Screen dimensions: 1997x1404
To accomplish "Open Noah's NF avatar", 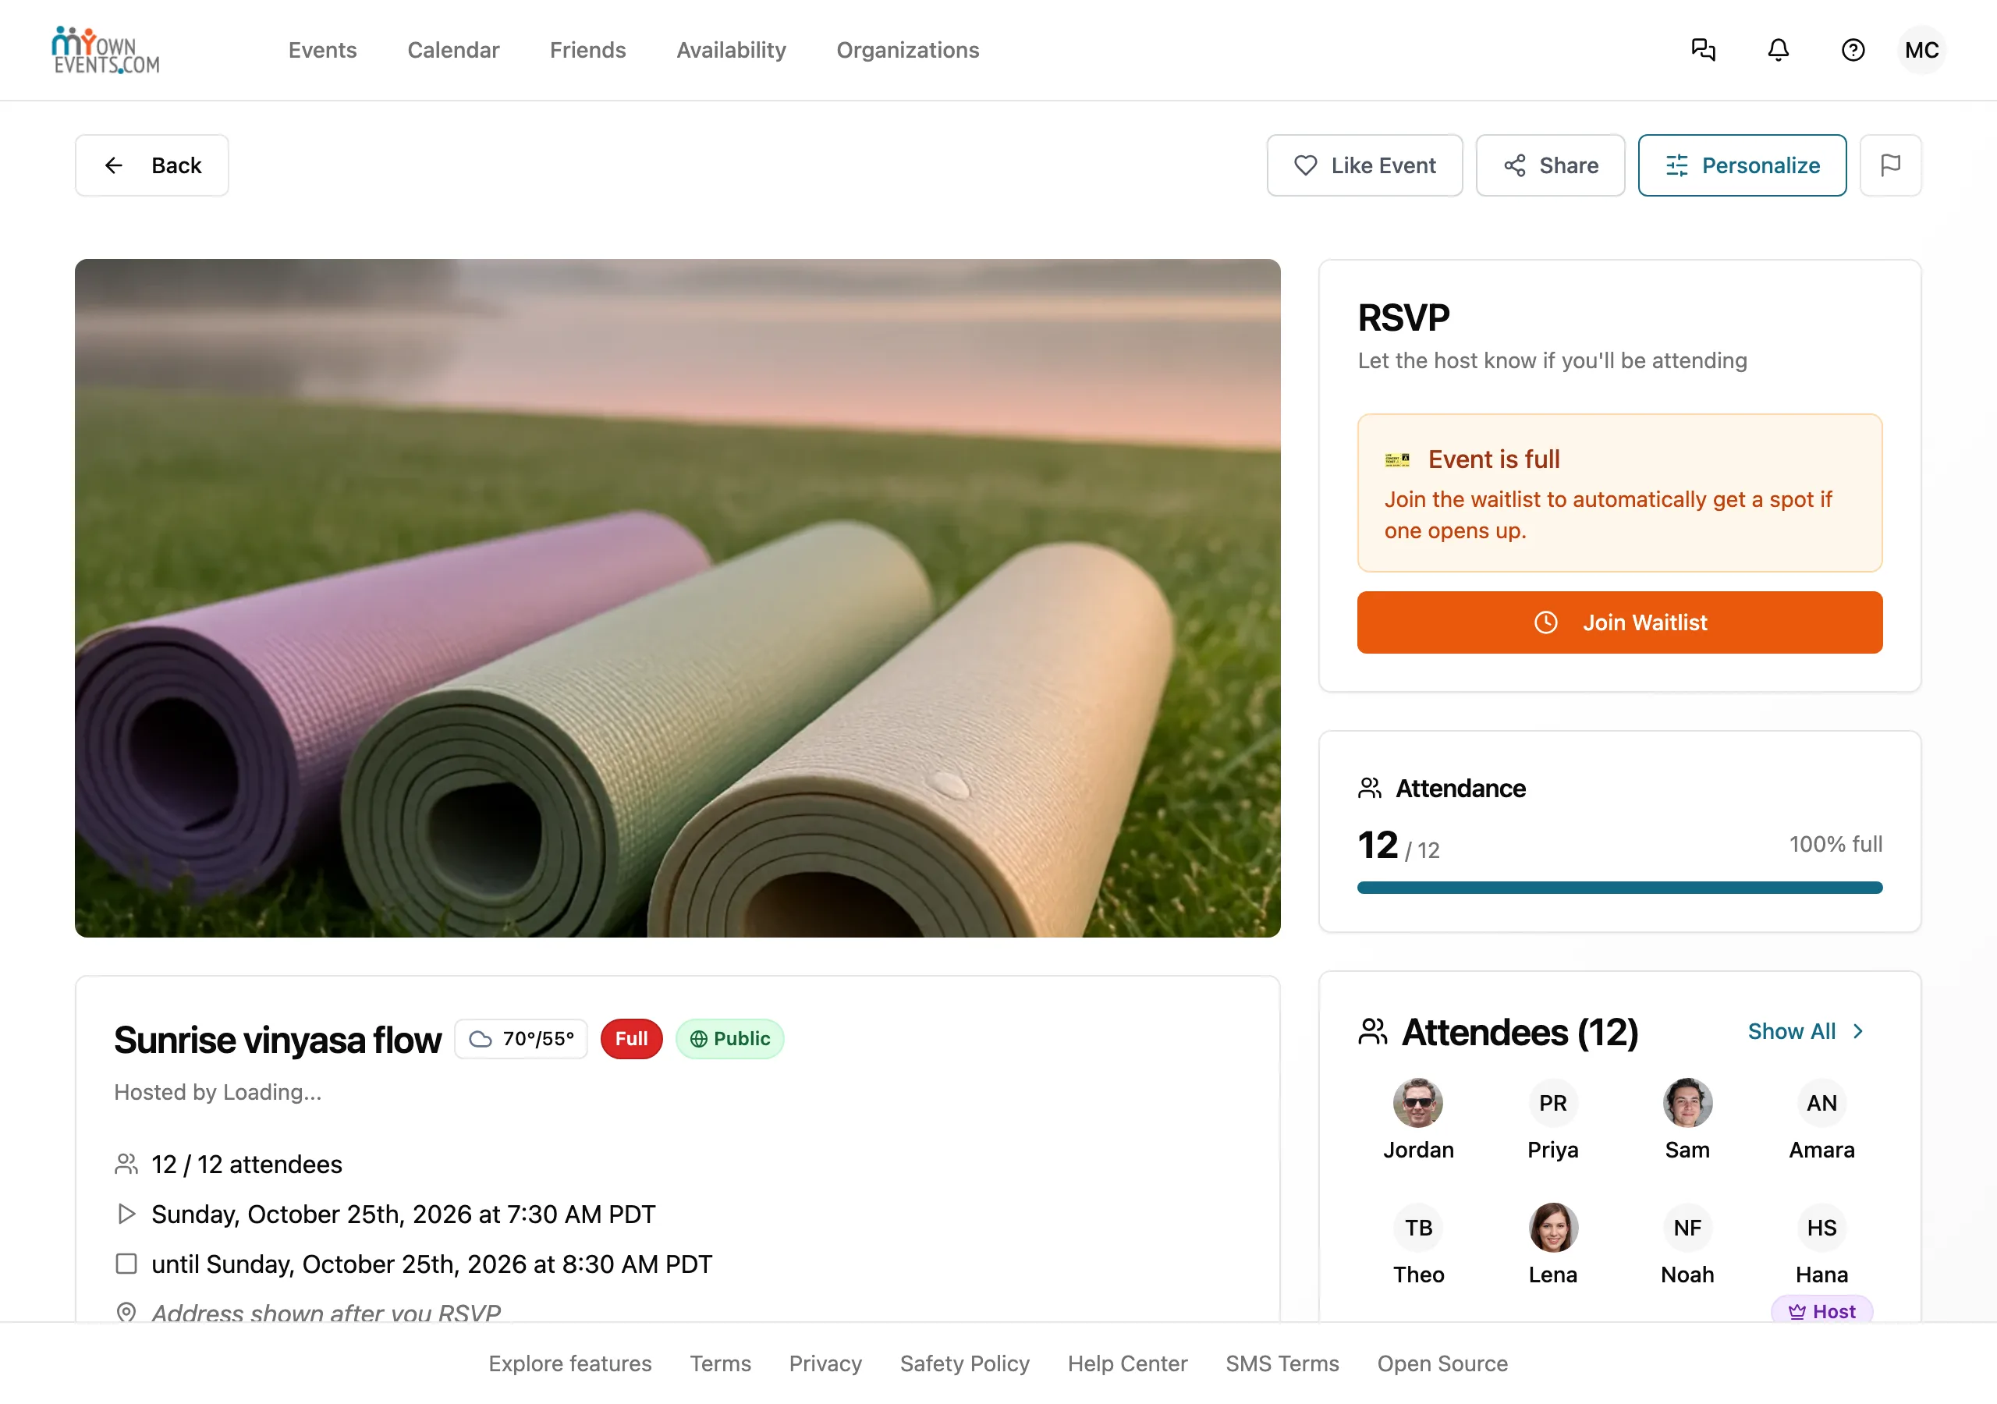I will click(x=1687, y=1226).
